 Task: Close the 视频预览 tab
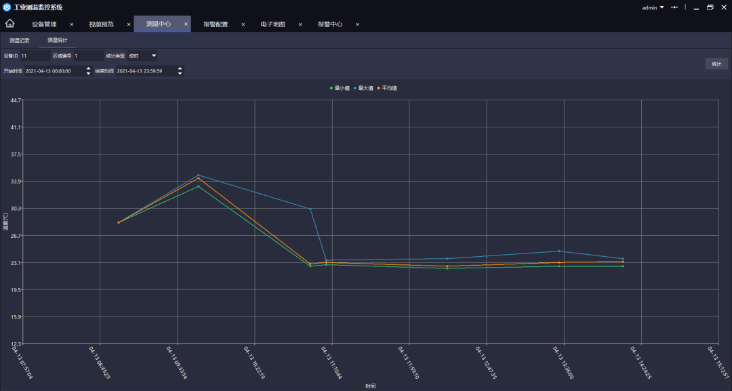pos(129,24)
